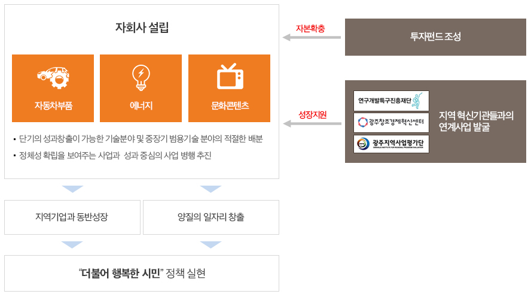Click the 자회사 설립 heading
531x297 pixels.
click(142, 28)
